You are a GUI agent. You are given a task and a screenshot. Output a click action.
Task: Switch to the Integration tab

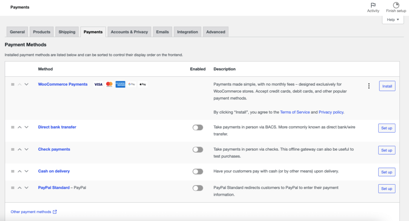pos(187,32)
